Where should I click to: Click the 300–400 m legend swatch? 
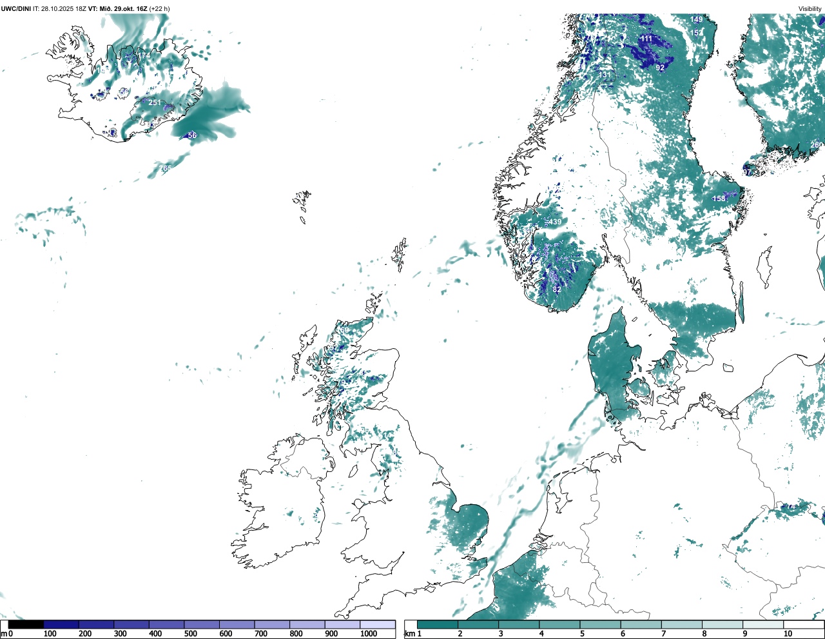point(131,624)
